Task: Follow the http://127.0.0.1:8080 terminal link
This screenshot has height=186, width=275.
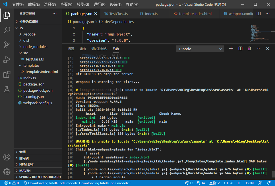Action: 100,70
